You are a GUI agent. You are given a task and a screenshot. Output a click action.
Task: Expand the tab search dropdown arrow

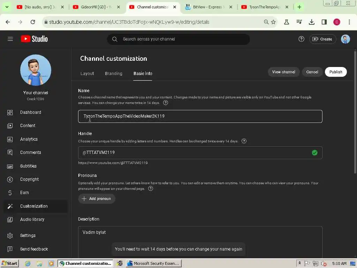coord(7,7)
